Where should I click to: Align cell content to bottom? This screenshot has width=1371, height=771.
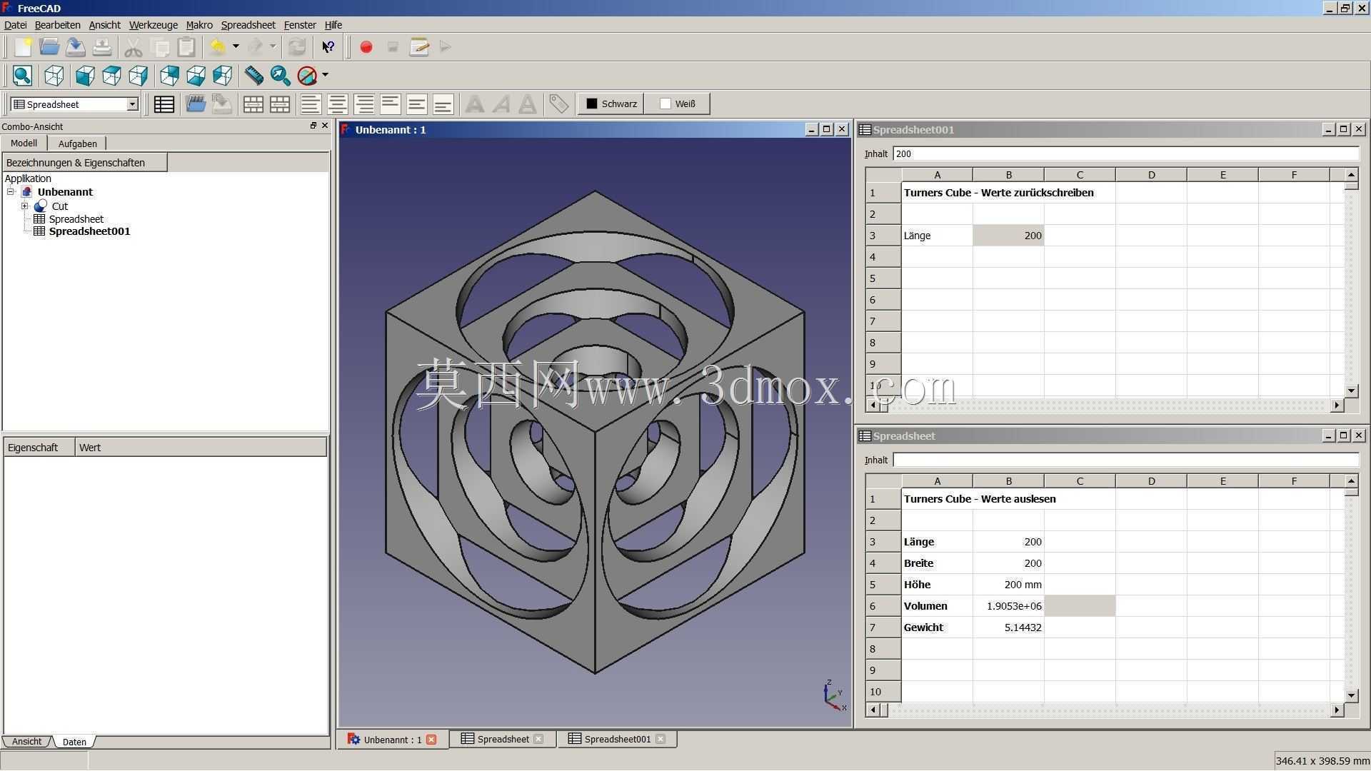coord(443,104)
